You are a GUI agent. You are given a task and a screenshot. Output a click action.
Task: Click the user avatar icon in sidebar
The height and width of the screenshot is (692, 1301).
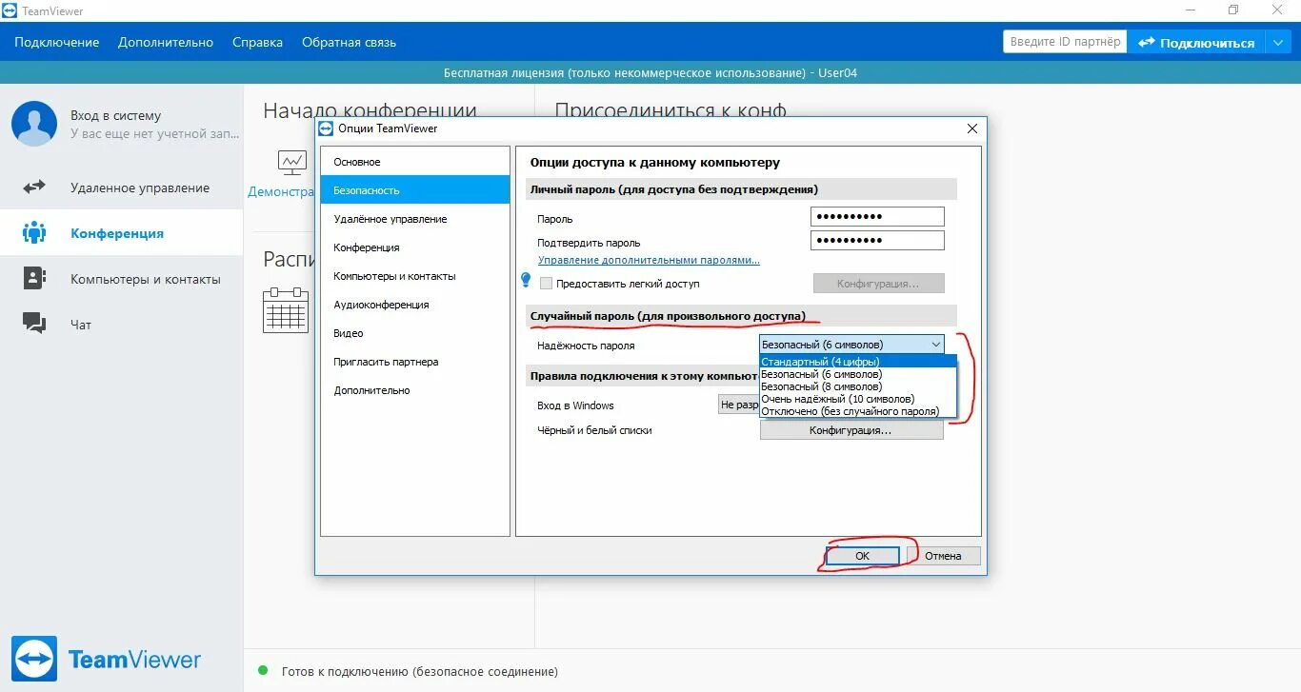34,124
